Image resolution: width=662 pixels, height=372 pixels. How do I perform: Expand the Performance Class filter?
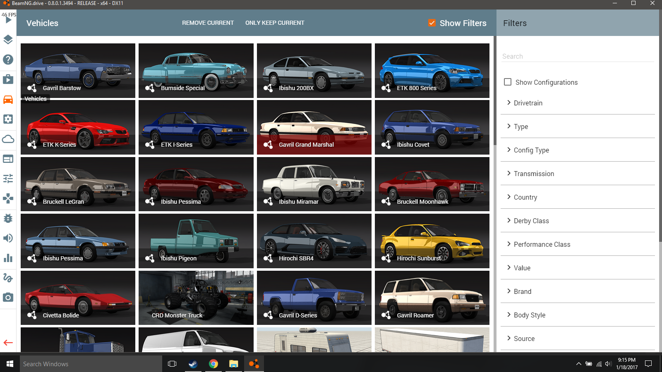pyautogui.click(x=542, y=244)
